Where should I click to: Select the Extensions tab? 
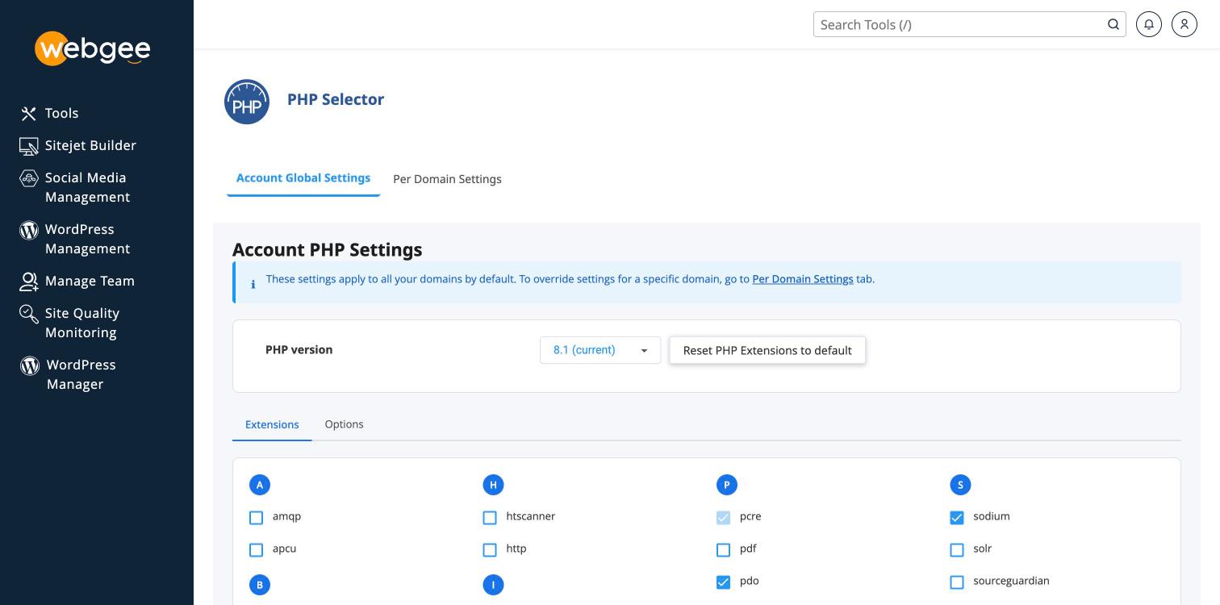pyautogui.click(x=272, y=424)
